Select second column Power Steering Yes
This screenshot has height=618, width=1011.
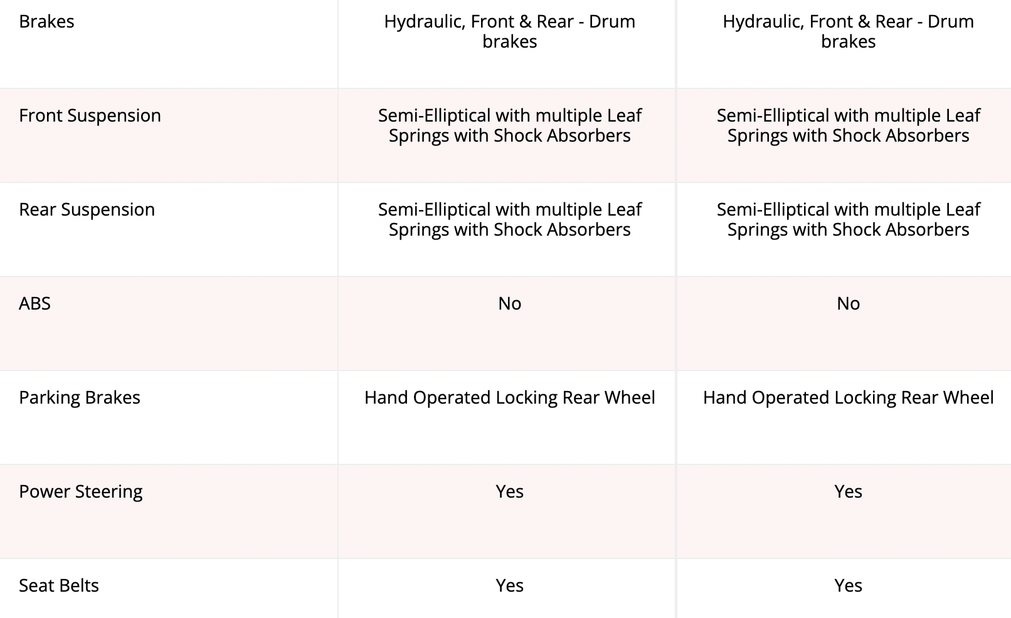[x=848, y=491]
